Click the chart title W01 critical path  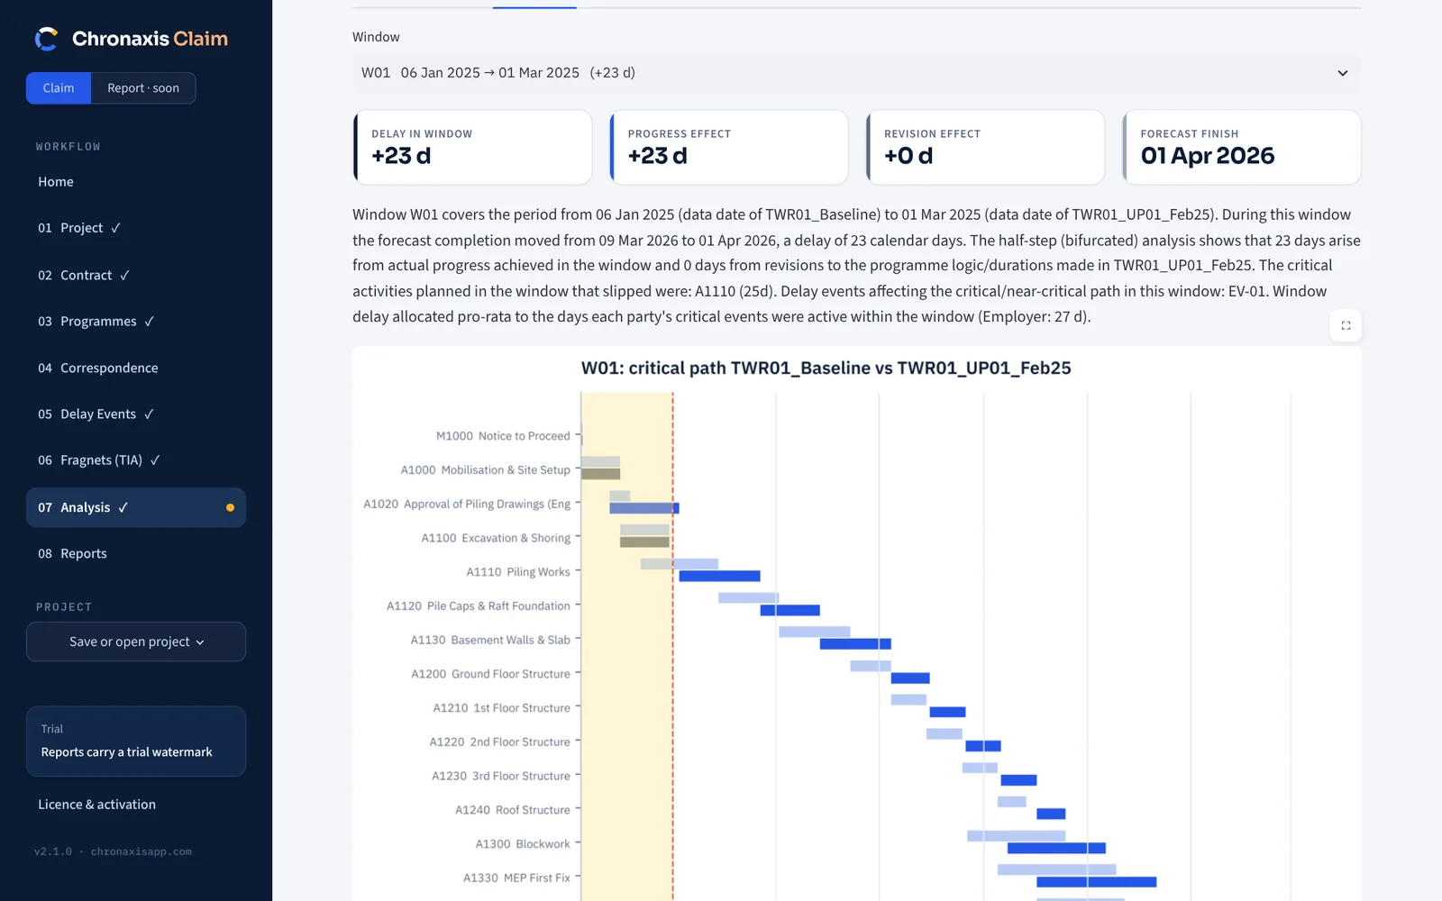[x=826, y=368]
